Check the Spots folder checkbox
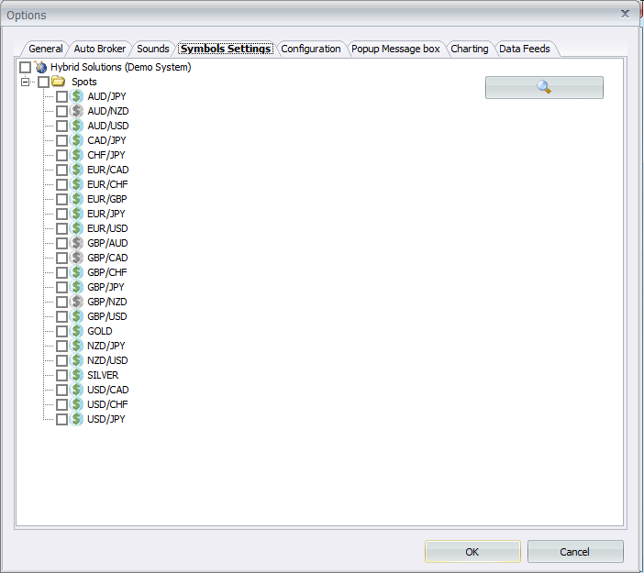Screen dimensions: 644x573 click(x=43, y=82)
